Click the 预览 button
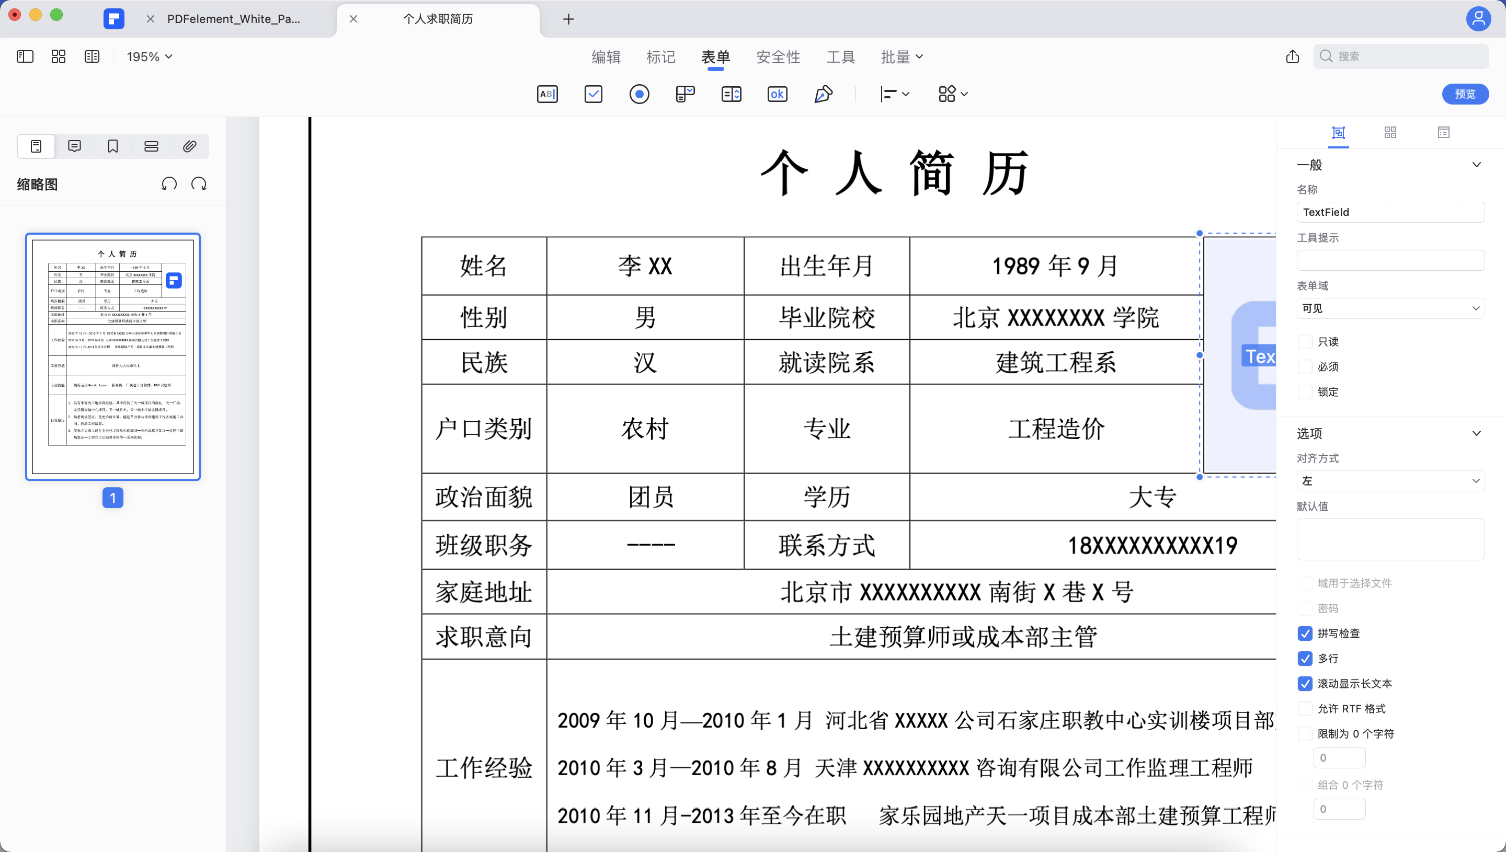The image size is (1506, 852). [1465, 94]
